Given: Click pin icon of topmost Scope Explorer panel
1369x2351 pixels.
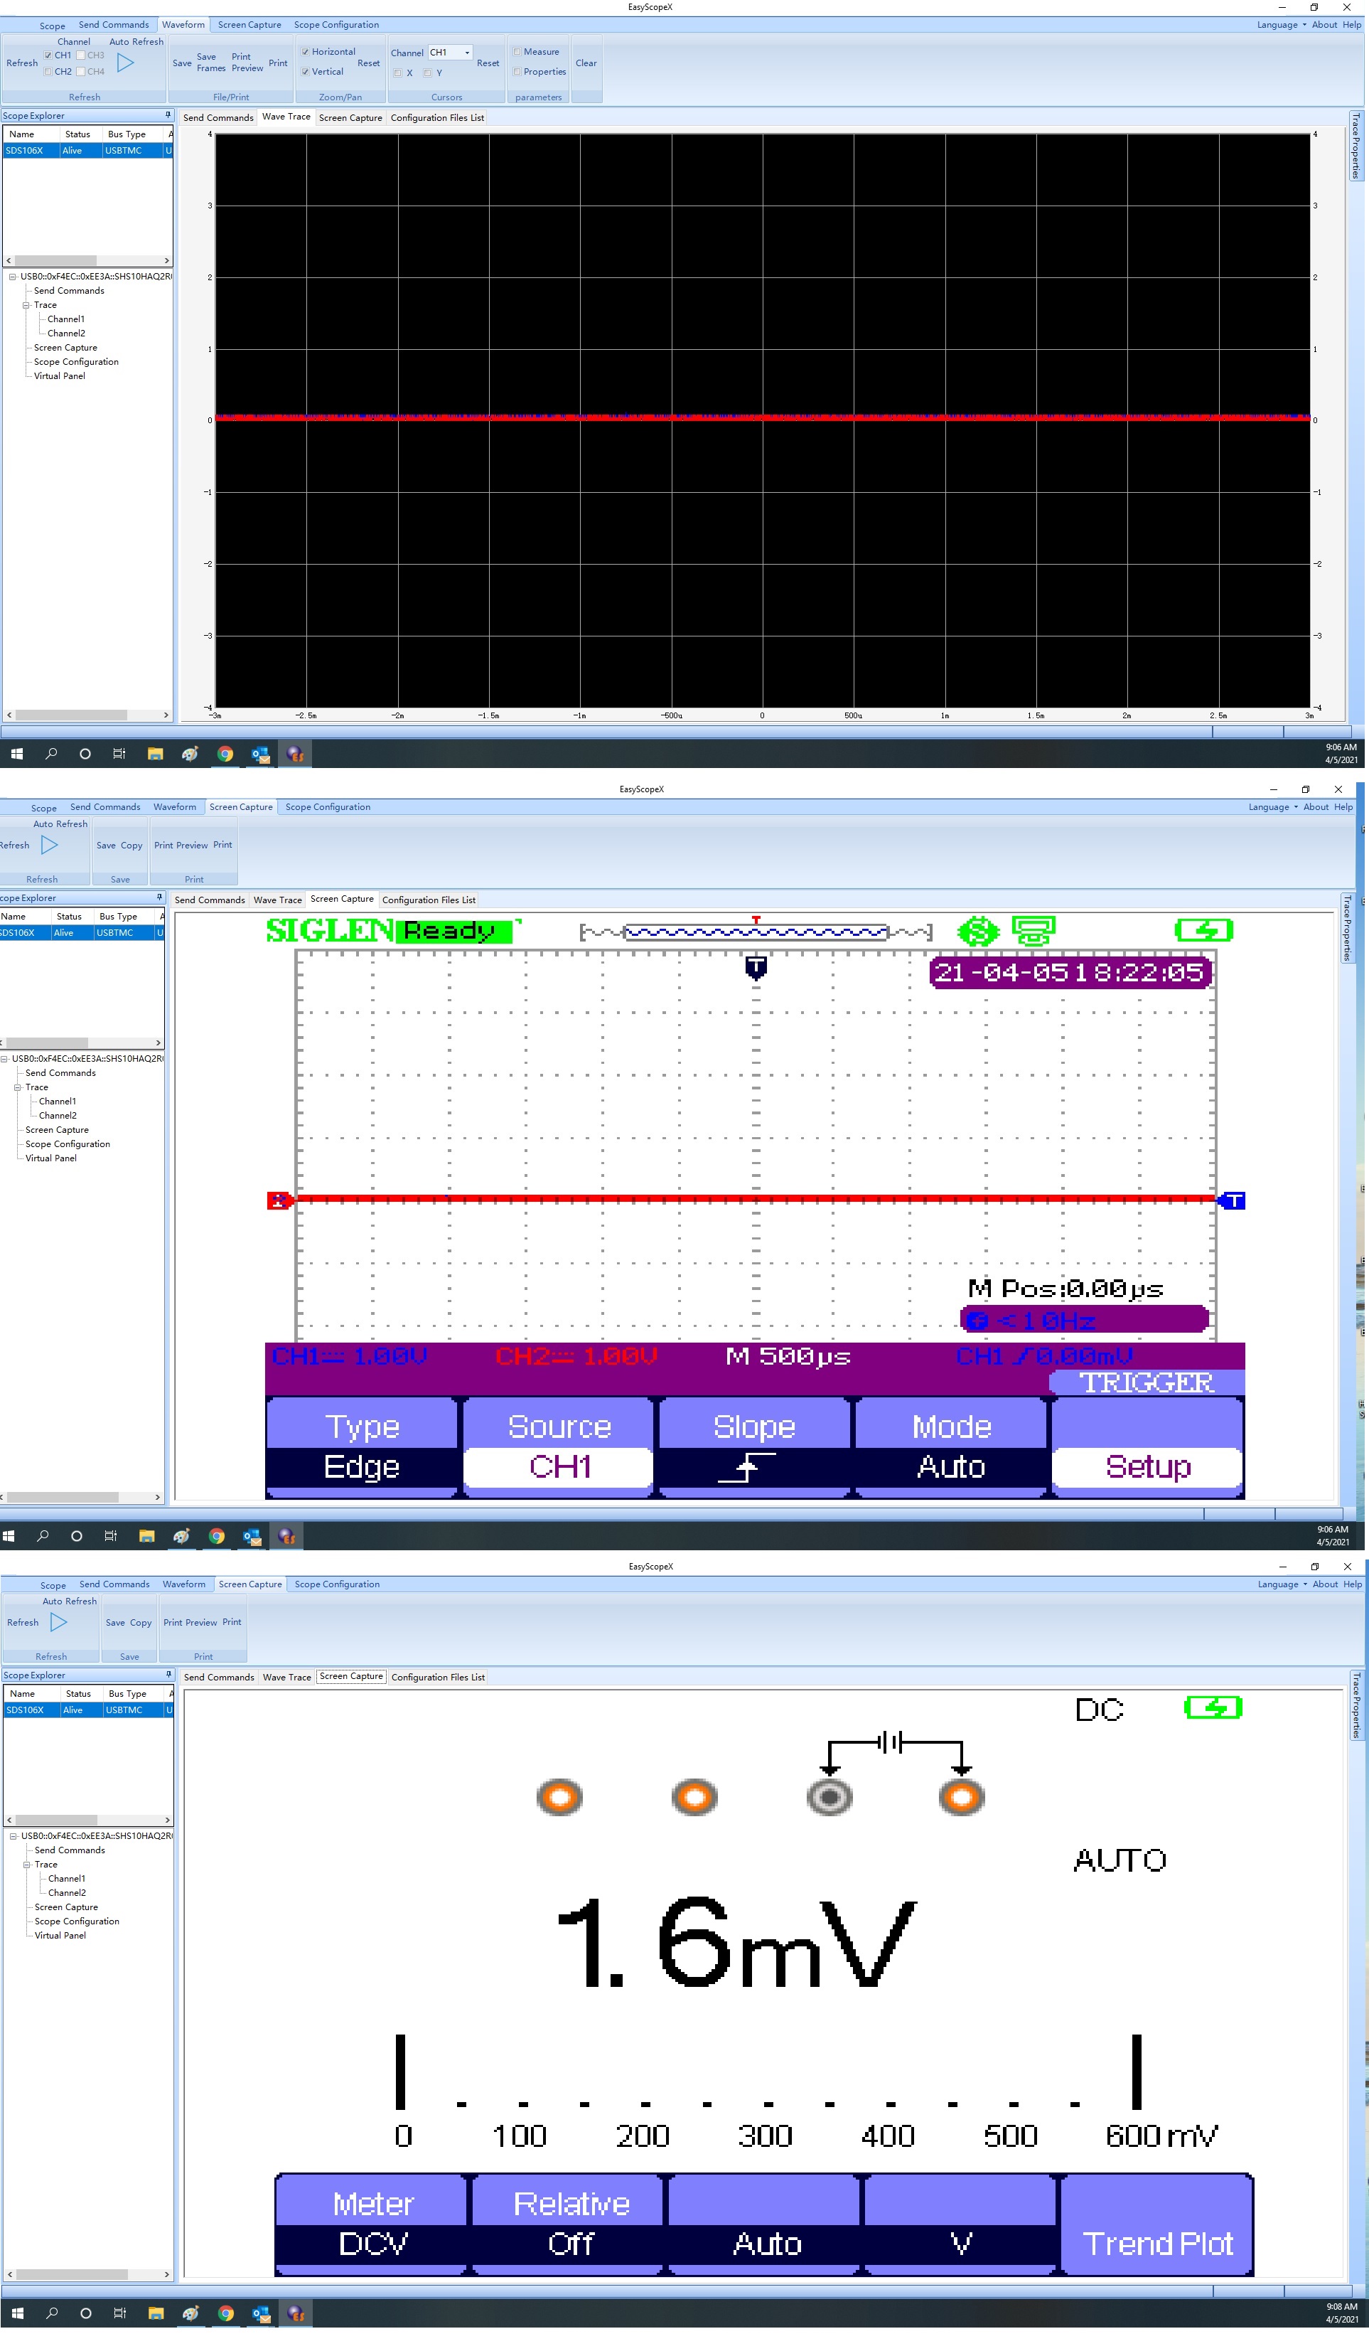Looking at the screenshot, I should (168, 116).
